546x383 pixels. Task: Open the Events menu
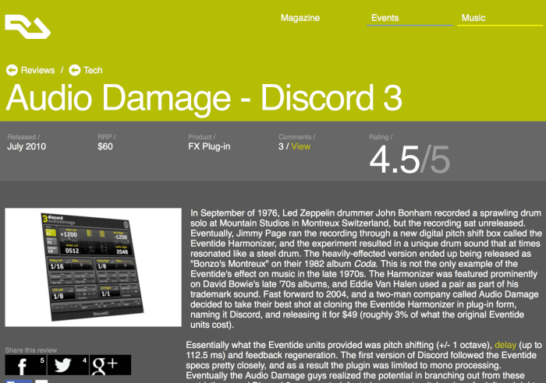(385, 18)
